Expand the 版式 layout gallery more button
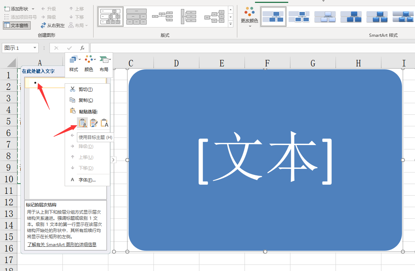Image resolution: width=415 pixels, height=271 pixels. pyautogui.click(x=230, y=24)
